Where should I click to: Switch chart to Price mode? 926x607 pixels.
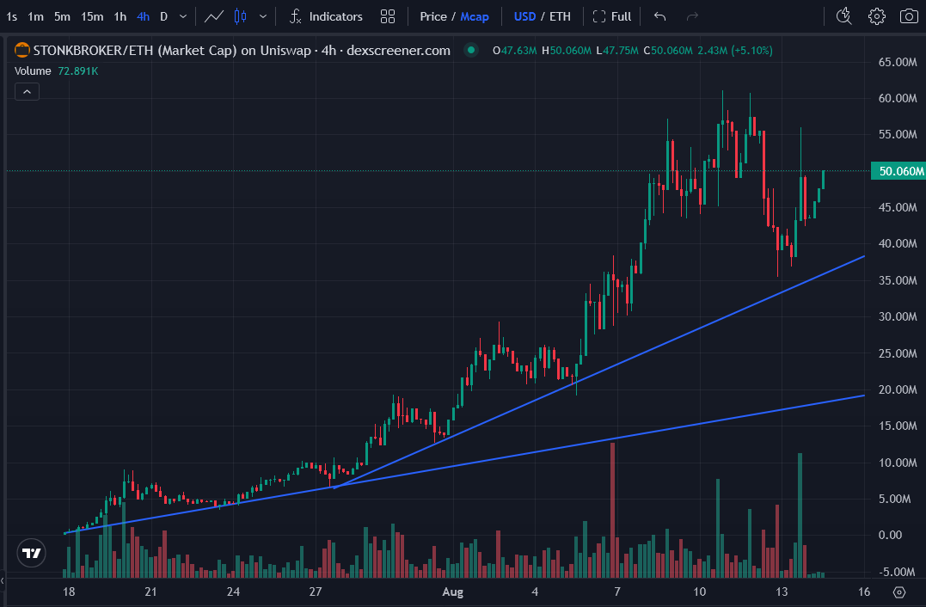click(x=432, y=16)
